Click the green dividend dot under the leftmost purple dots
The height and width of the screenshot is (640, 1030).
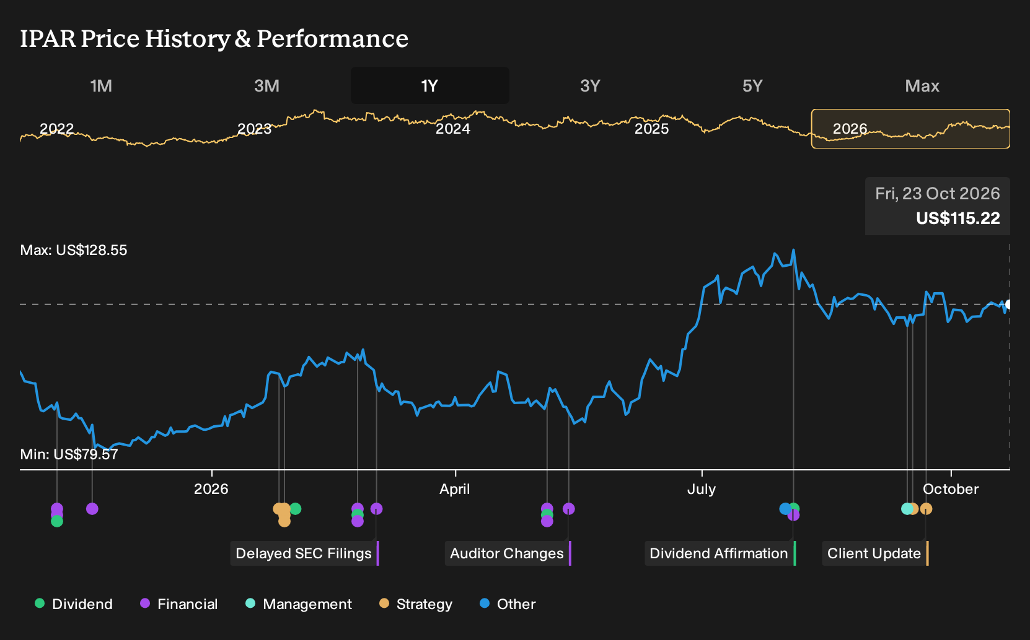[57, 521]
